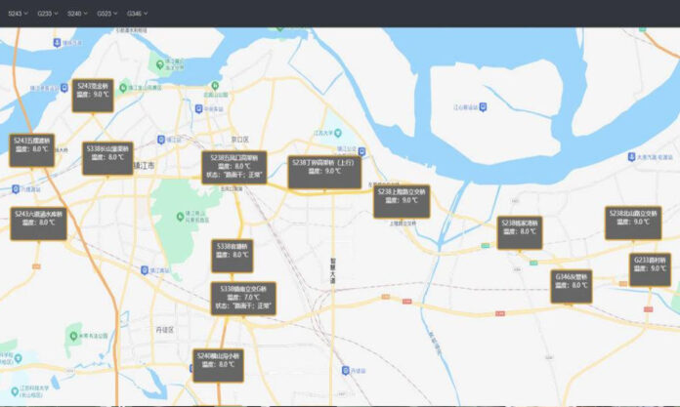Select the S238 上隍路立交桥 temperature card
680x407 pixels.
click(x=402, y=201)
